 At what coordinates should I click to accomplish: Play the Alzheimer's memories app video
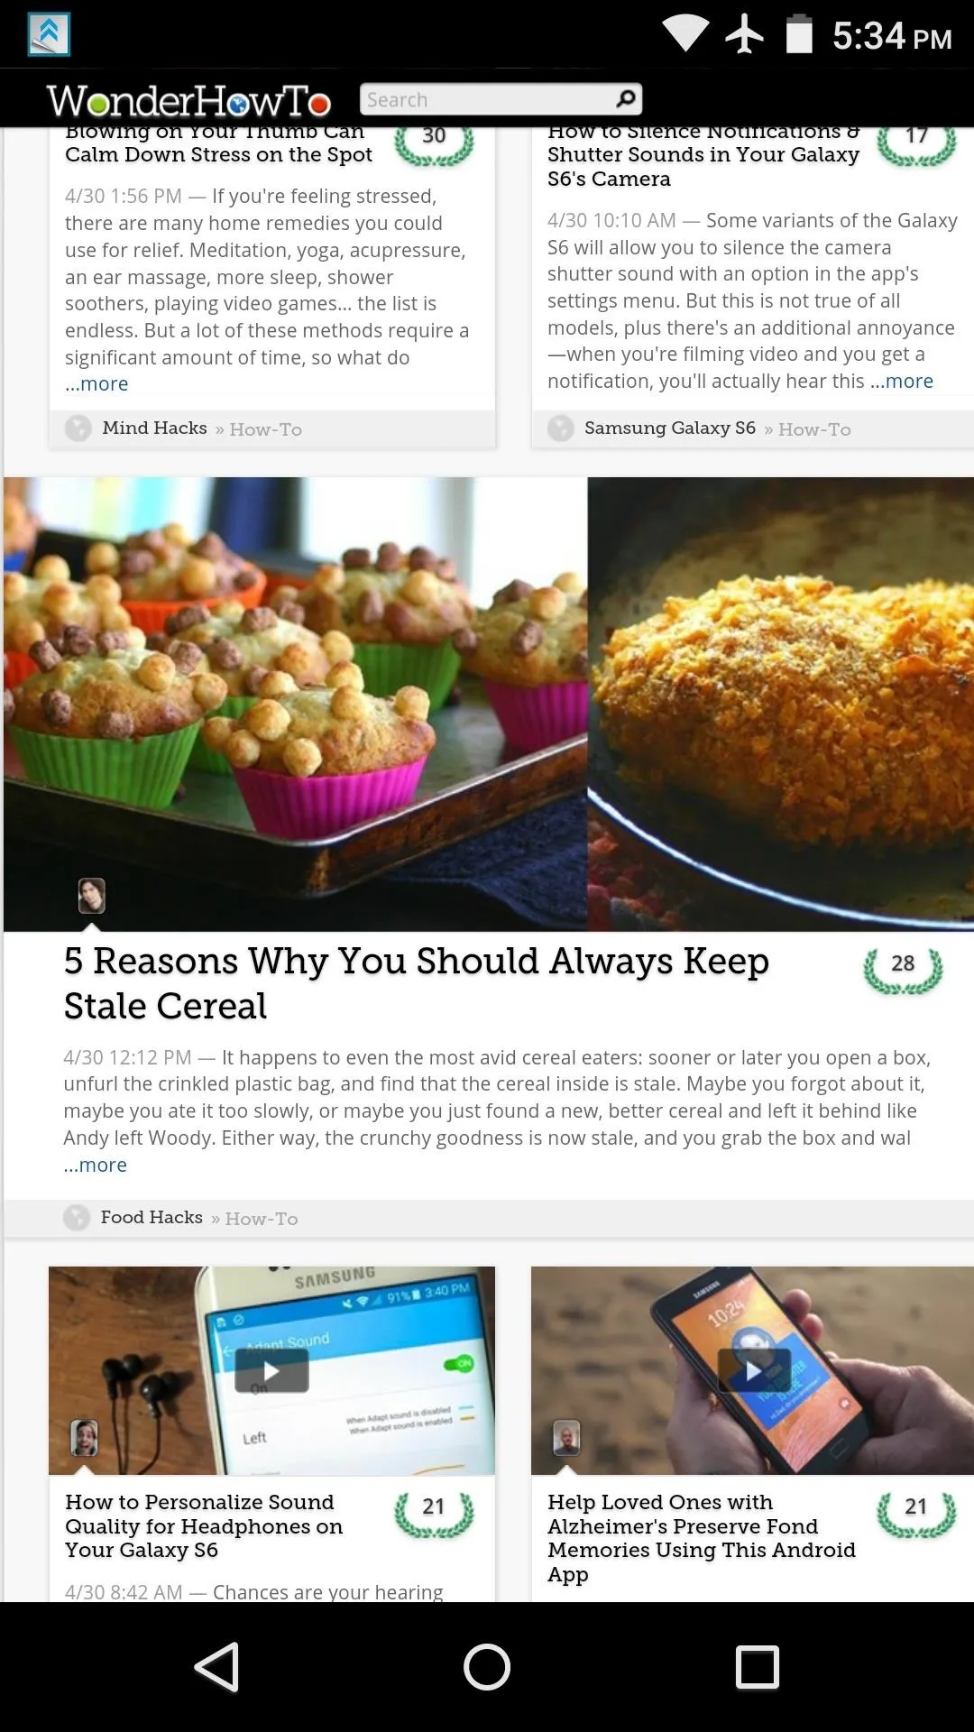pyautogui.click(x=754, y=1371)
